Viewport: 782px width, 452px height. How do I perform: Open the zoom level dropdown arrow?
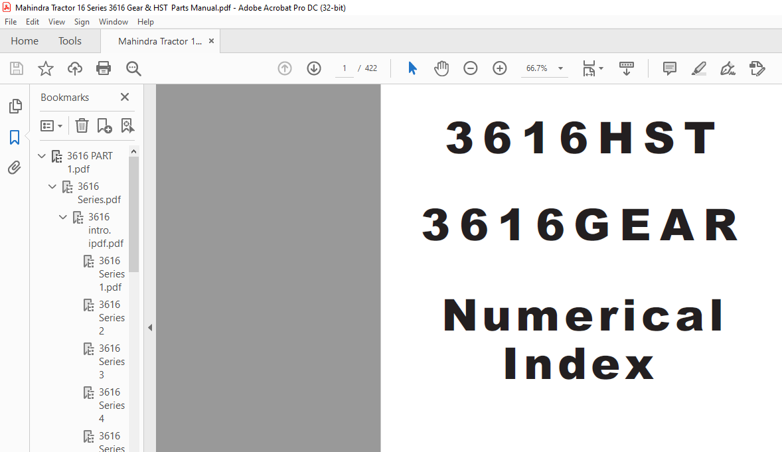(560, 68)
